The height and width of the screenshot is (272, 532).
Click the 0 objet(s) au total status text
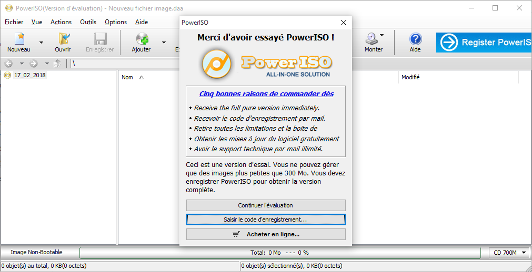tap(44, 266)
